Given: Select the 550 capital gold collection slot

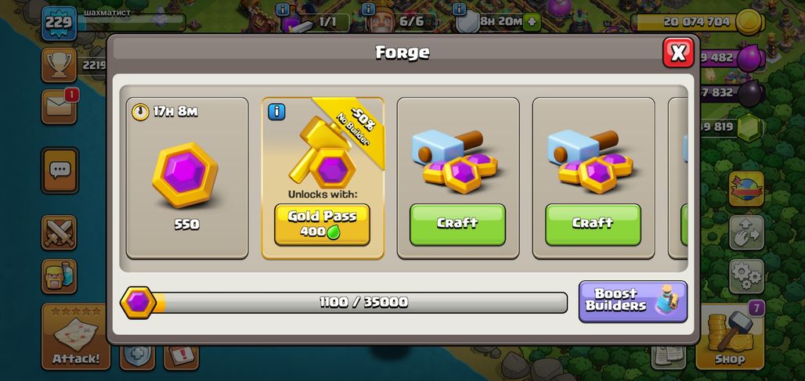Looking at the screenshot, I should coord(187,178).
